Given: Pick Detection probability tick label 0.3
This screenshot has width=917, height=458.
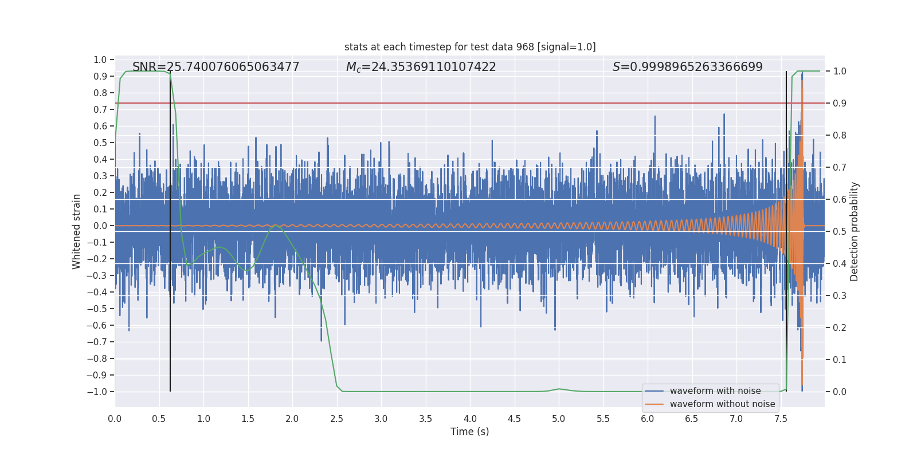Looking at the screenshot, I should [840, 295].
